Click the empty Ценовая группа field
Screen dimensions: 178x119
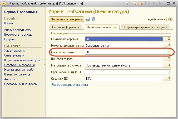coord(124,59)
